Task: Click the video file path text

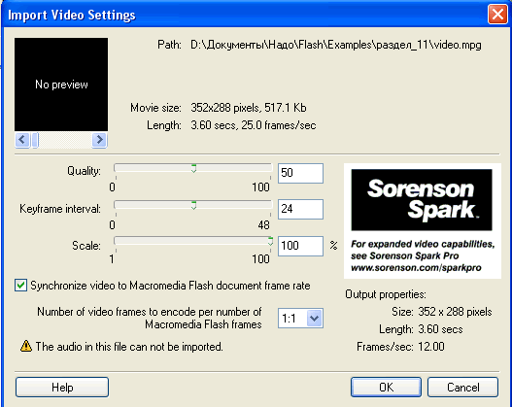Action: pos(336,45)
